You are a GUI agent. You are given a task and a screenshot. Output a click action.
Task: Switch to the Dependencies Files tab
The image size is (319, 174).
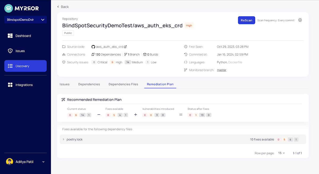123,84
